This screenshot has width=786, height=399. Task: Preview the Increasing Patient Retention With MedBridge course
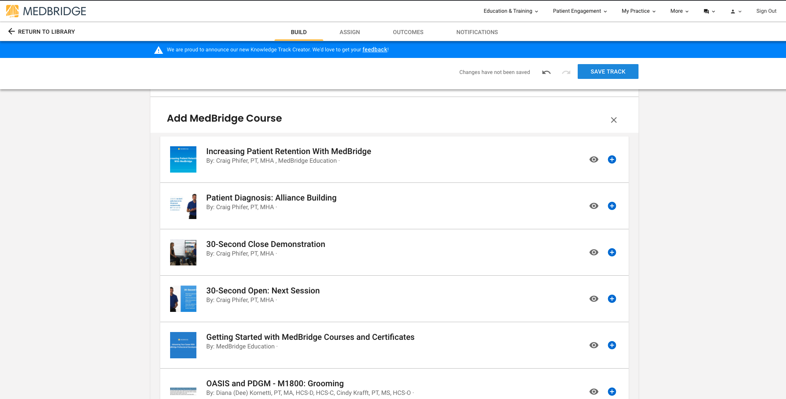[594, 159]
